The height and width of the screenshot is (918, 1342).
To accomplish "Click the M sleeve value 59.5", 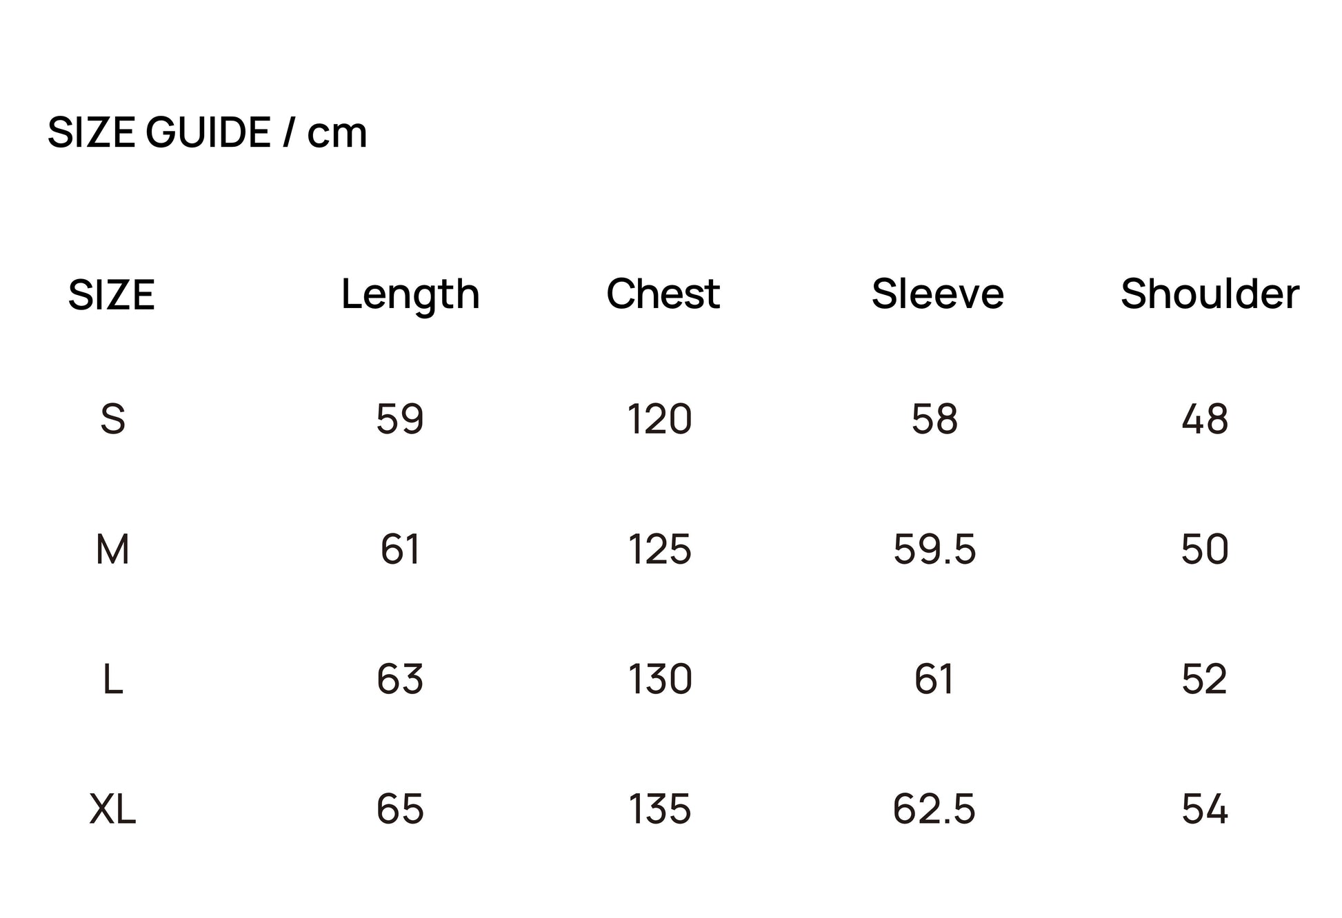I will click(x=934, y=550).
